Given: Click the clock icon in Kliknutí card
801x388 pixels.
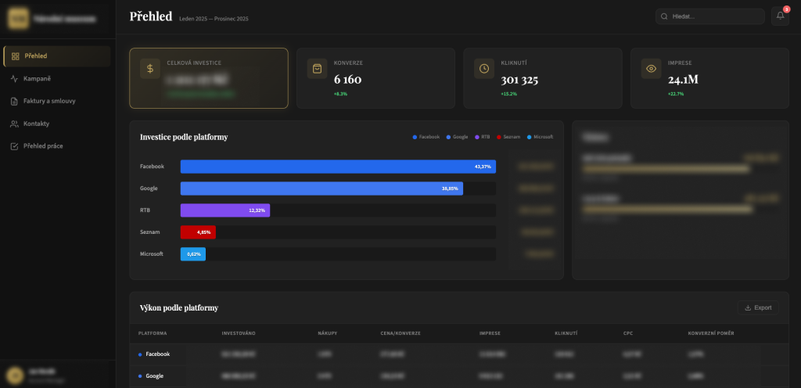Looking at the screenshot, I should click(x=484, y=69).
